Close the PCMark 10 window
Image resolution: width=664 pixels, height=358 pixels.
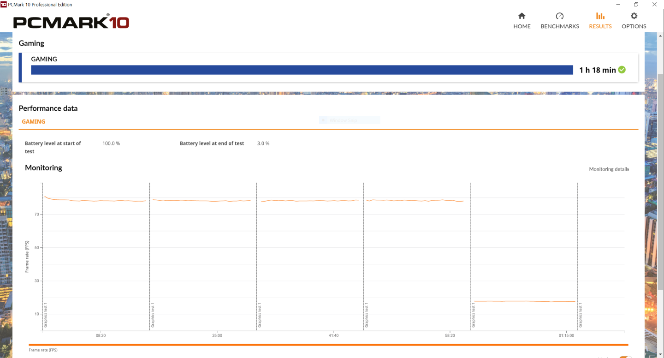tap(654, 4)
